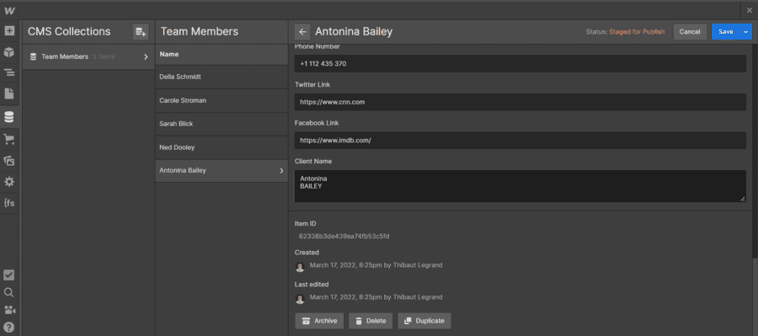Viewport: 758px width, 336px height.
Task: Archive this collection item
Action: (319, 321)
